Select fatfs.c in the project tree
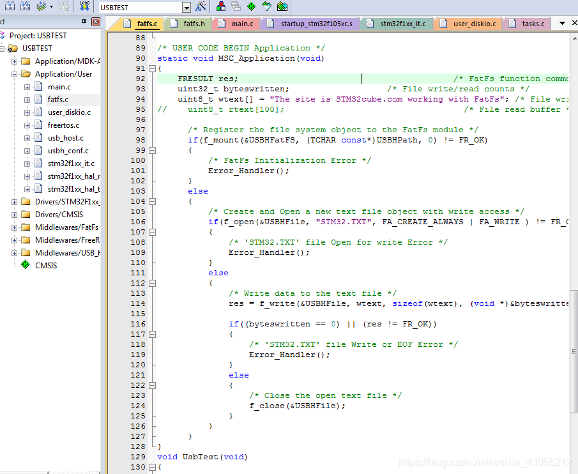This screenshot has width=578, height=474. (x=58, y=100)
